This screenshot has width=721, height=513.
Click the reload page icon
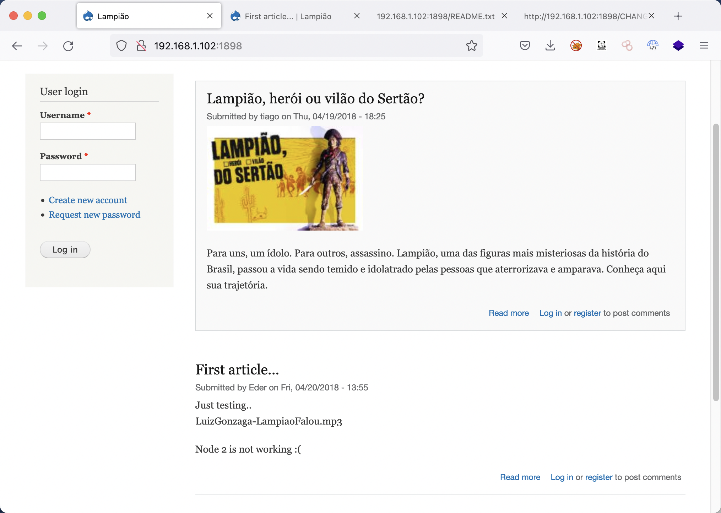click(x=68, y=46)
